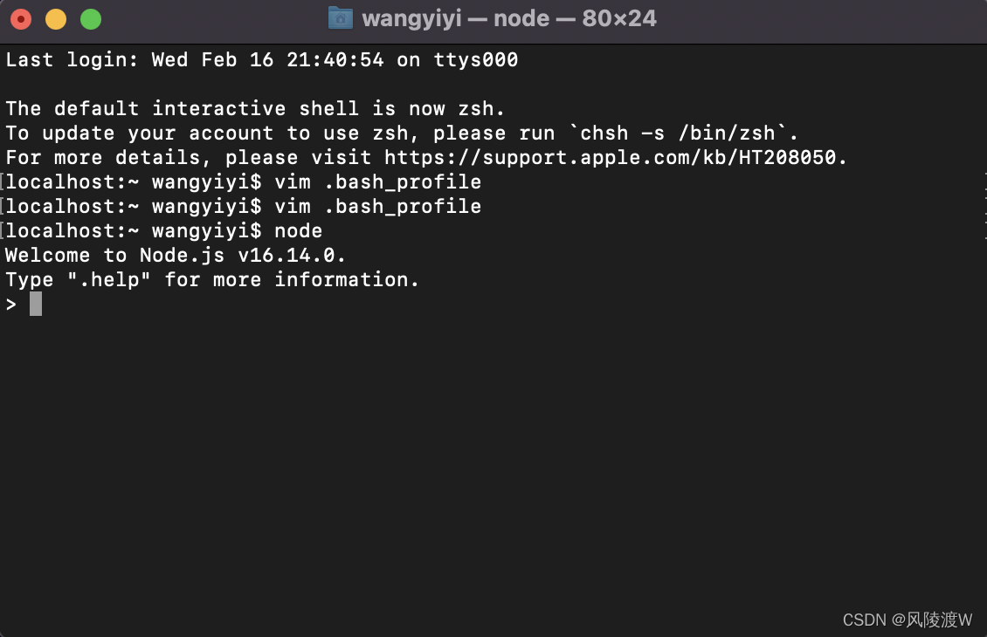Click the green fullscreen button
This screenshot has width=987, height=637.
click(91, 19)
